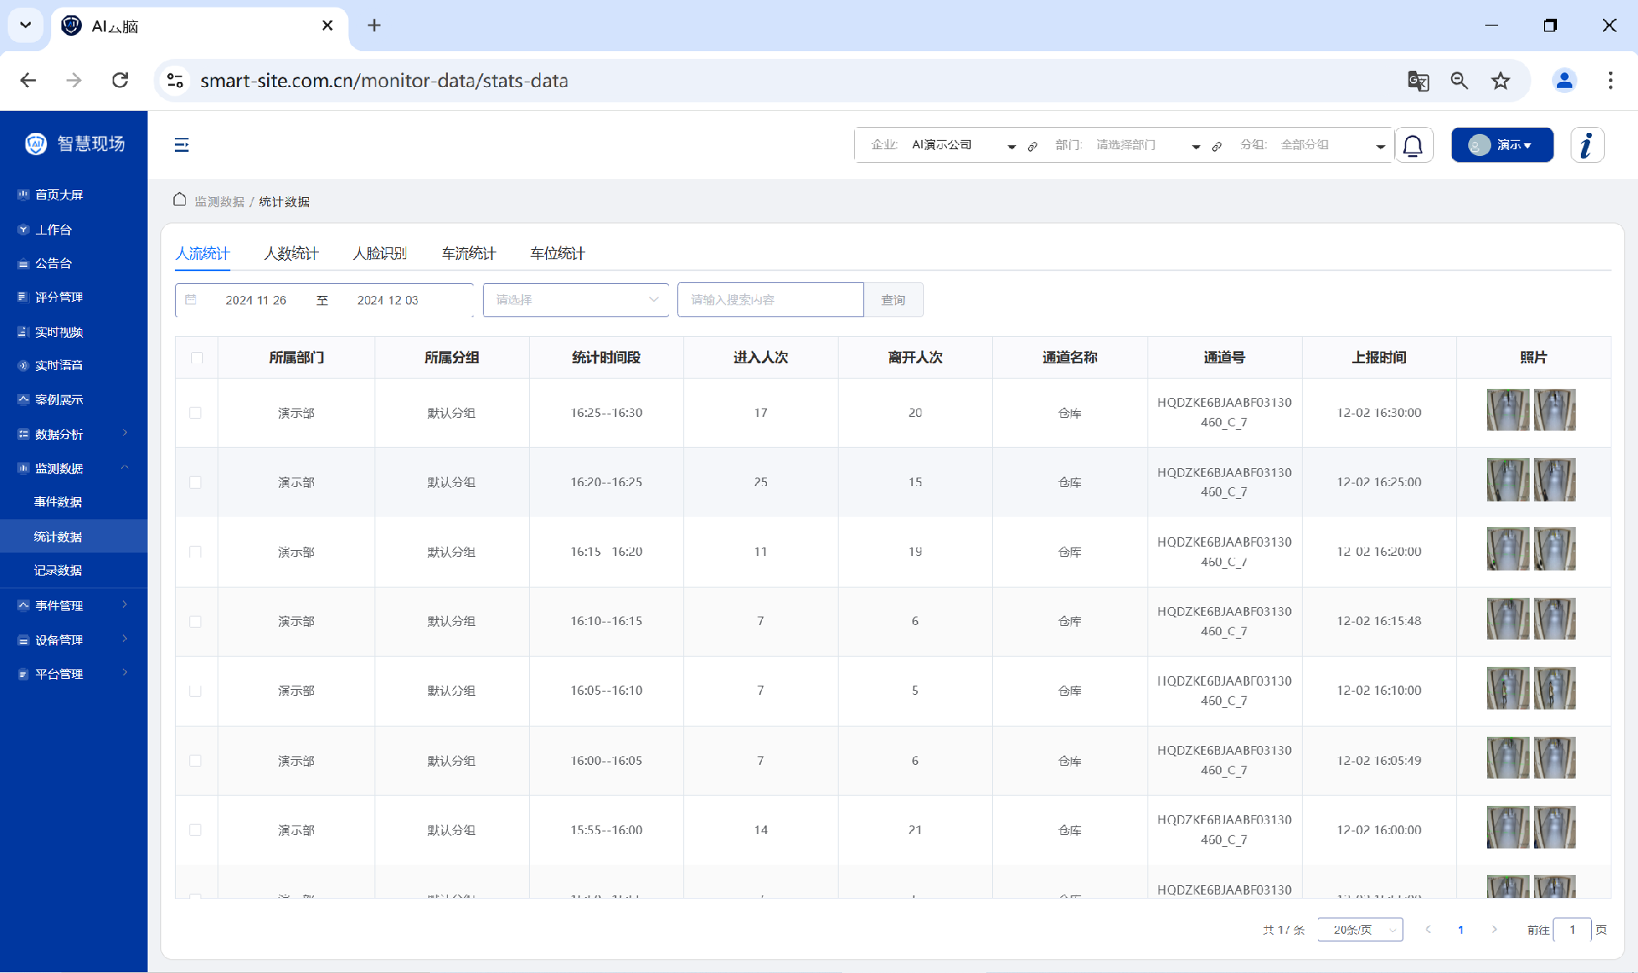Screen dimensions: 1638x973
Task: Open the 20条/页 page size dropdown
Action: pos(1360,930)
